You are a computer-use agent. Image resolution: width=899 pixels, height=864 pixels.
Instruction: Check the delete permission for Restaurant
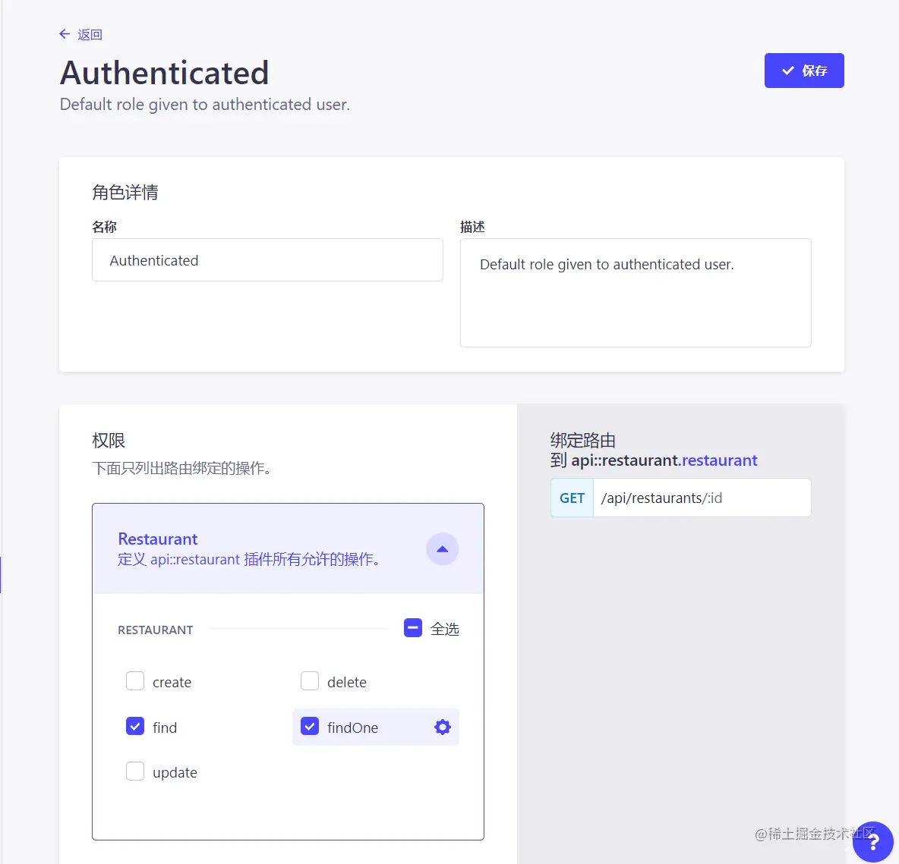(310, 680)
